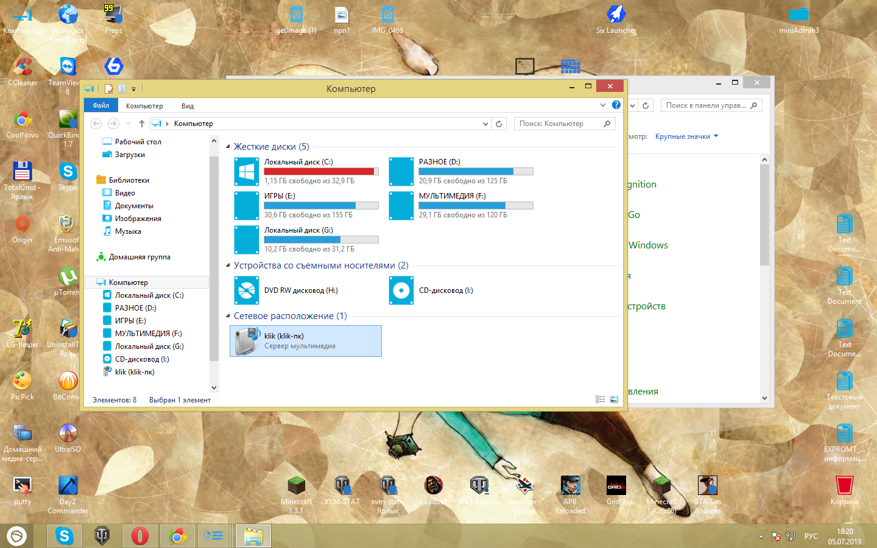The height and width of the screenshot is (548, 877).
Task: Expand the ribbon chevron
Action: (603, 105)
